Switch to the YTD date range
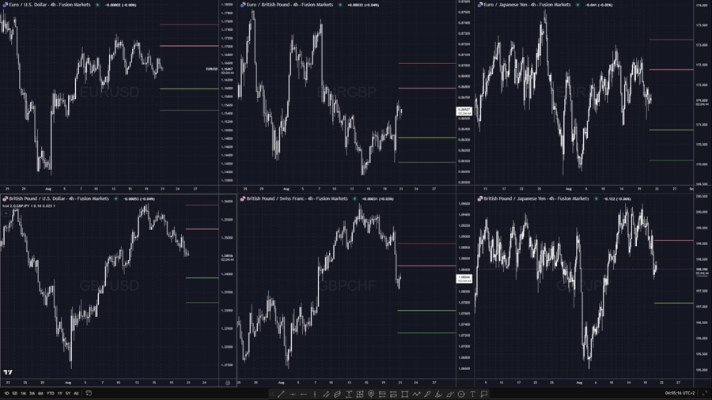Viewport: 712px width, 400px height. click(x=50, y=393)
